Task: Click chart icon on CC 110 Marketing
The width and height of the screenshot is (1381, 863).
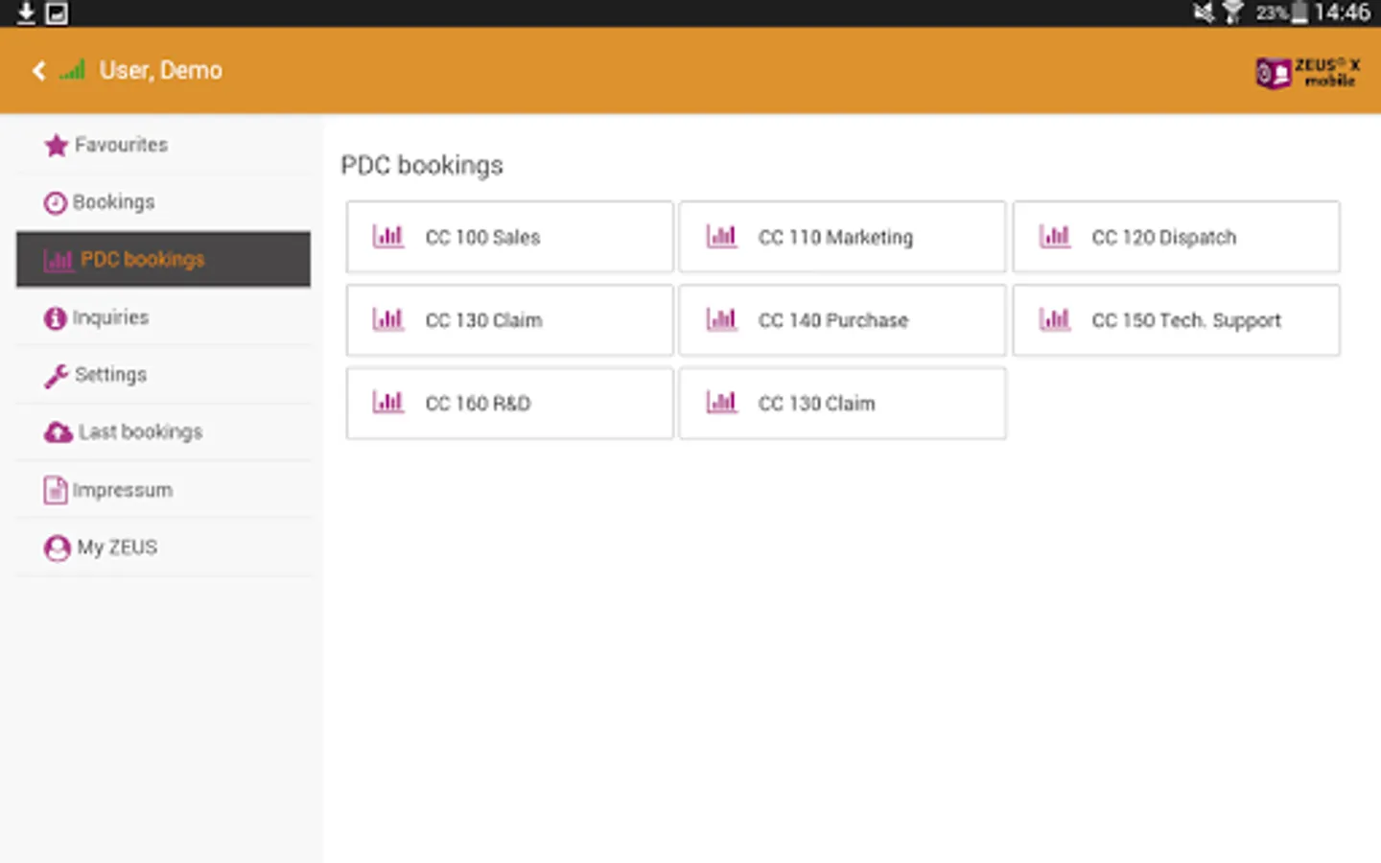Action: pos(721,236)
